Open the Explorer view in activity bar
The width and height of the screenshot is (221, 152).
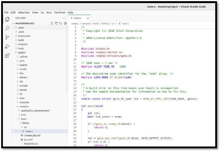tap(7, 19)
